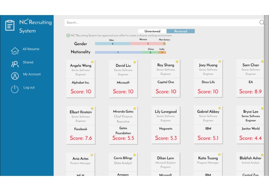The image size is (269, 191).
Task: Click the Log out power icon
Action: point(15,89)
